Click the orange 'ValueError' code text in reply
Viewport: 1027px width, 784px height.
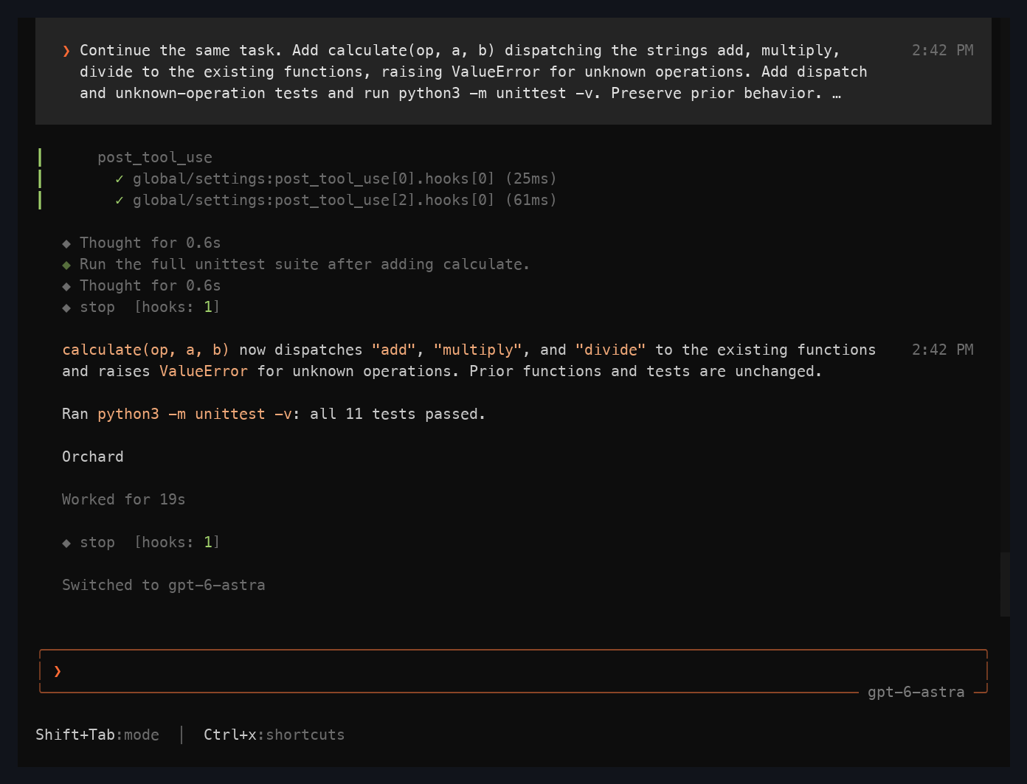coord(204,371)
